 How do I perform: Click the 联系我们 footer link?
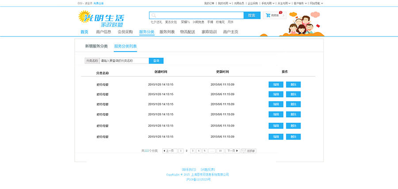(x=188, y=170)
